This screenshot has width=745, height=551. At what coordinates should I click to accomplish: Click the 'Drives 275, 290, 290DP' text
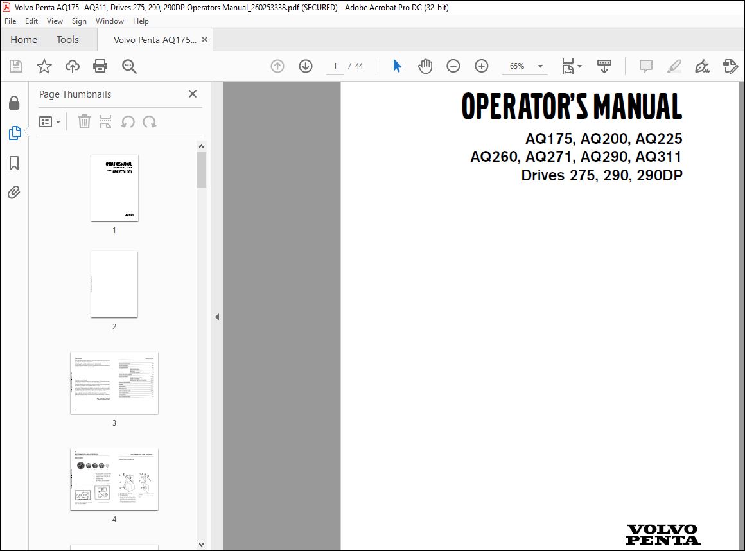click(x=602, y=175)
